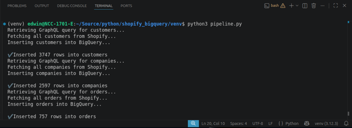Click the terminal scrollbar thumb
Image resolution: width=352 pixels, height=128 pixels.
pyautogui.click(x=348, y=114)
